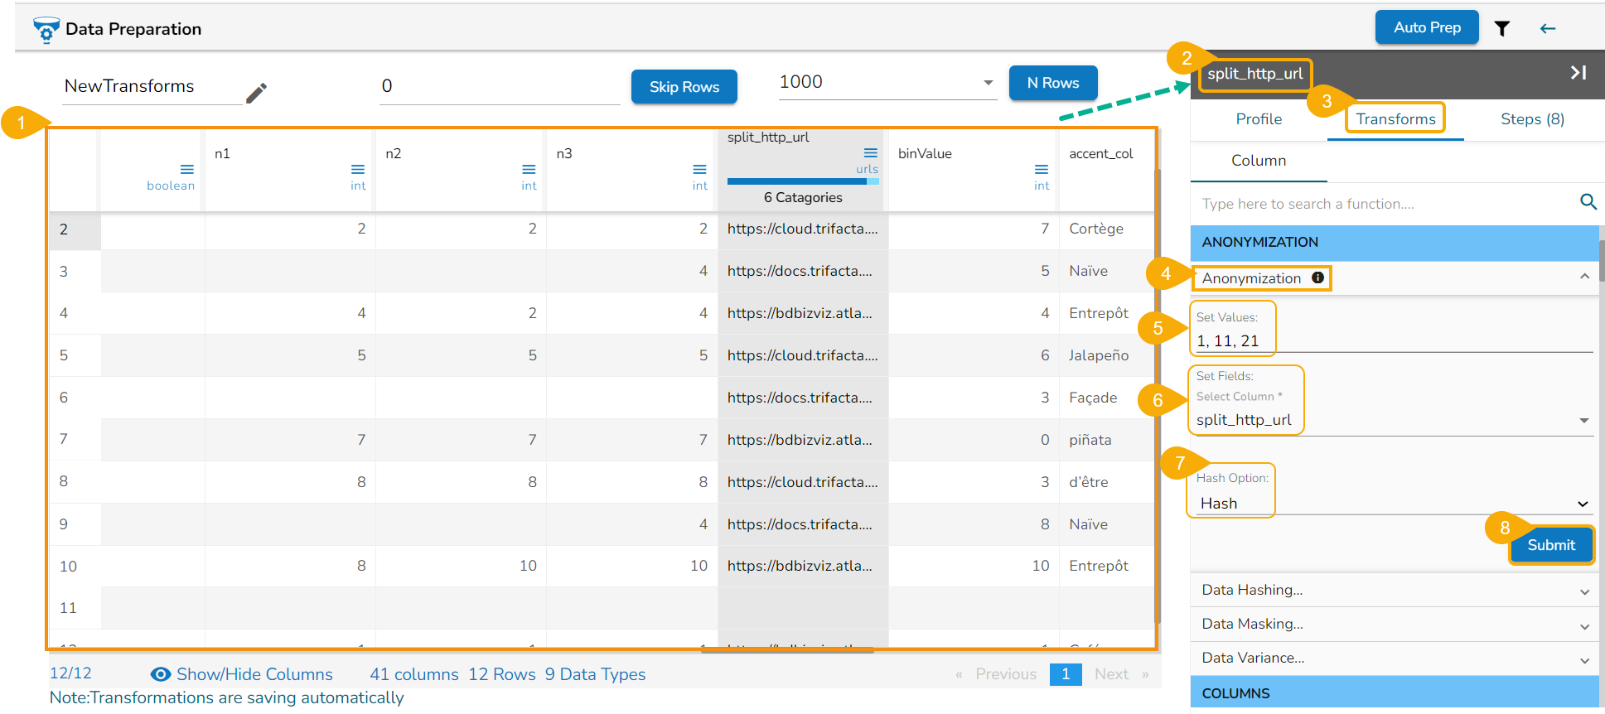Screen dimensions: 1605x714
Task: Switch to the Profile tab
Action: click(x=1258, y=119)
